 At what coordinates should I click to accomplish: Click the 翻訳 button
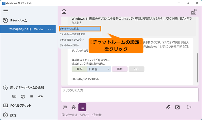tap(79, 69)
